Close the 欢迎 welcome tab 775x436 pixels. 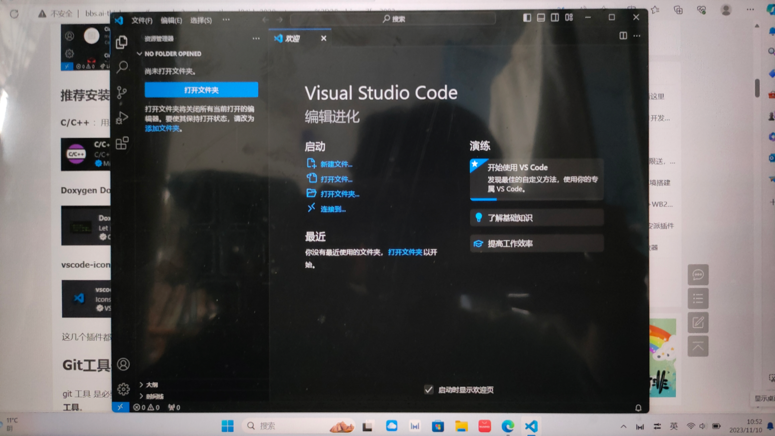[324, 38]
